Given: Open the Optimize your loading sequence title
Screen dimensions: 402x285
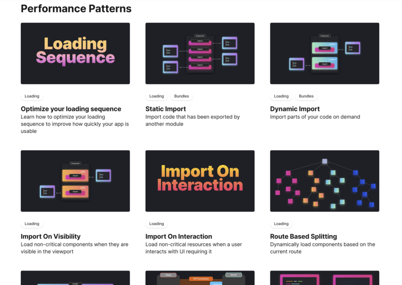Looking at the screenshot, I should point(71,109).
